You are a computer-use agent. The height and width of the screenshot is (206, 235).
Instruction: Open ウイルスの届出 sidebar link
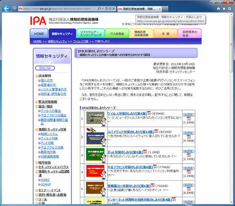[51, 111]
